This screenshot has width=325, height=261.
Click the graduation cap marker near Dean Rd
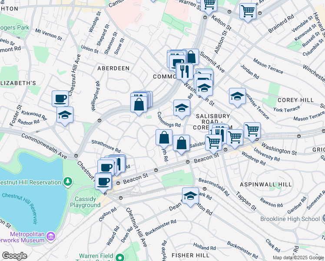click(x=190, y=196)
